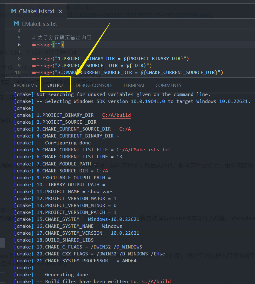Click the 'Configuring done' output line
This screenshot has height=284, width=255.
coord(53,143)
